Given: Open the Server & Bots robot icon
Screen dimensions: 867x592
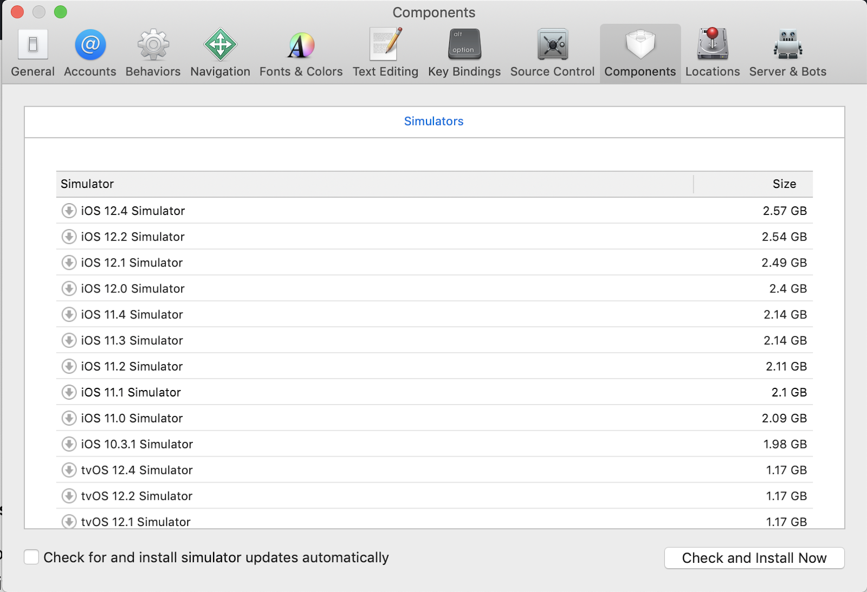Looking at the screenshot, I should point(788,44).
